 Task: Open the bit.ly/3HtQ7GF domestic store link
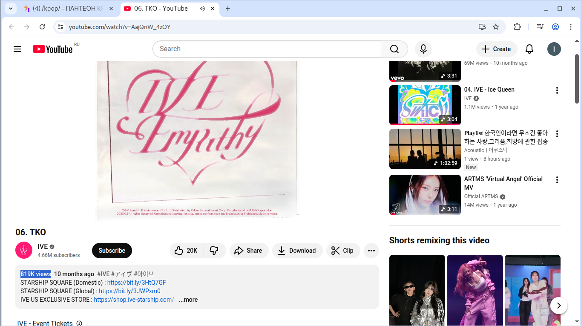click(x=137, y=283)
